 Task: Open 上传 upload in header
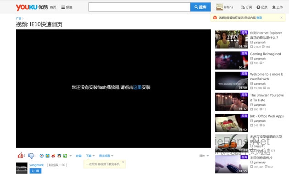click(x=277, y=7)
